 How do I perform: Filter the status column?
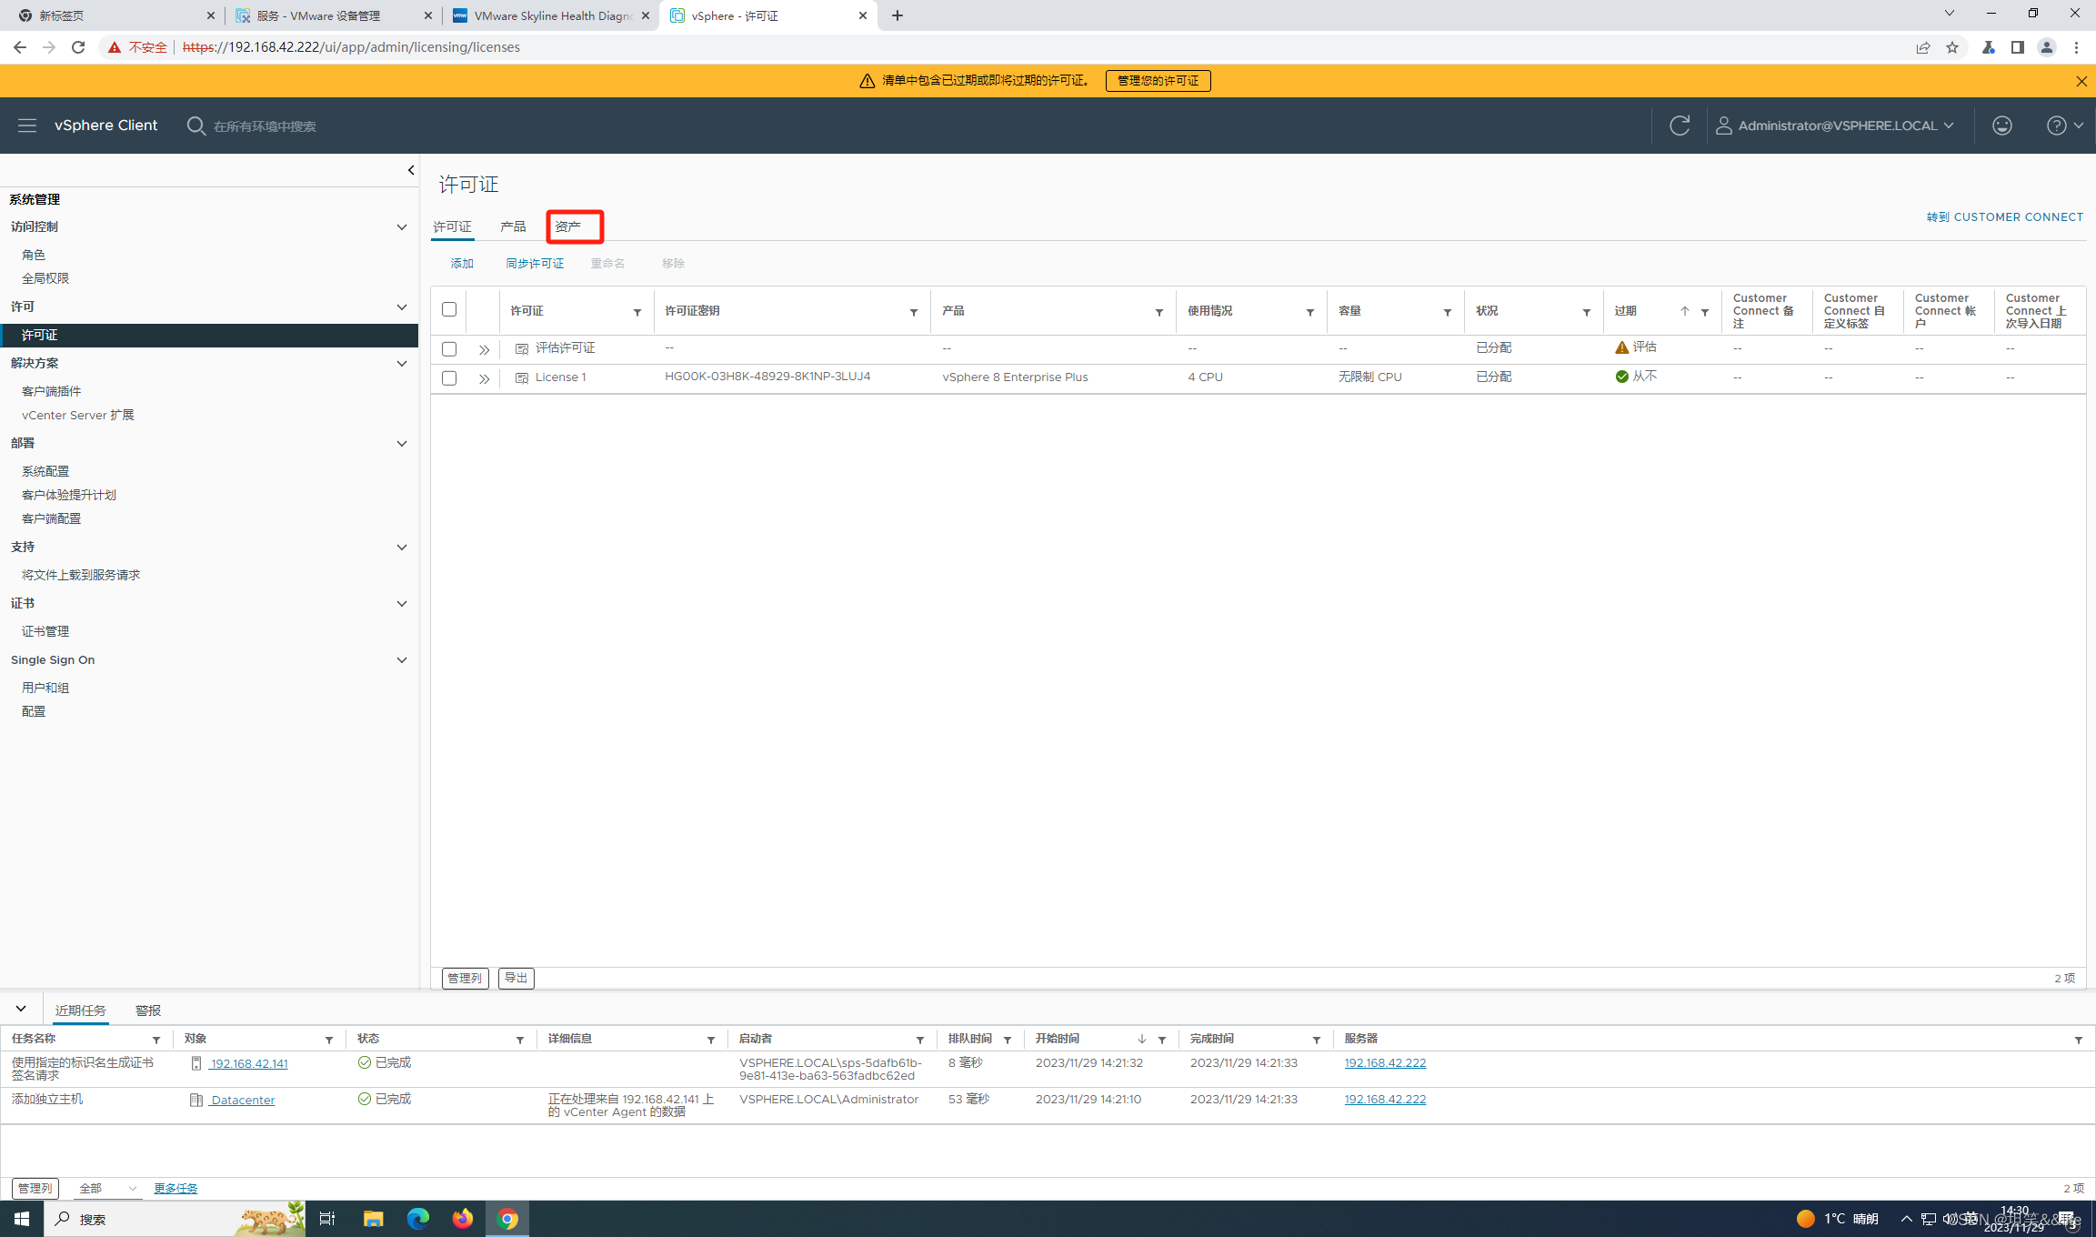click(x=1587, y=312)
